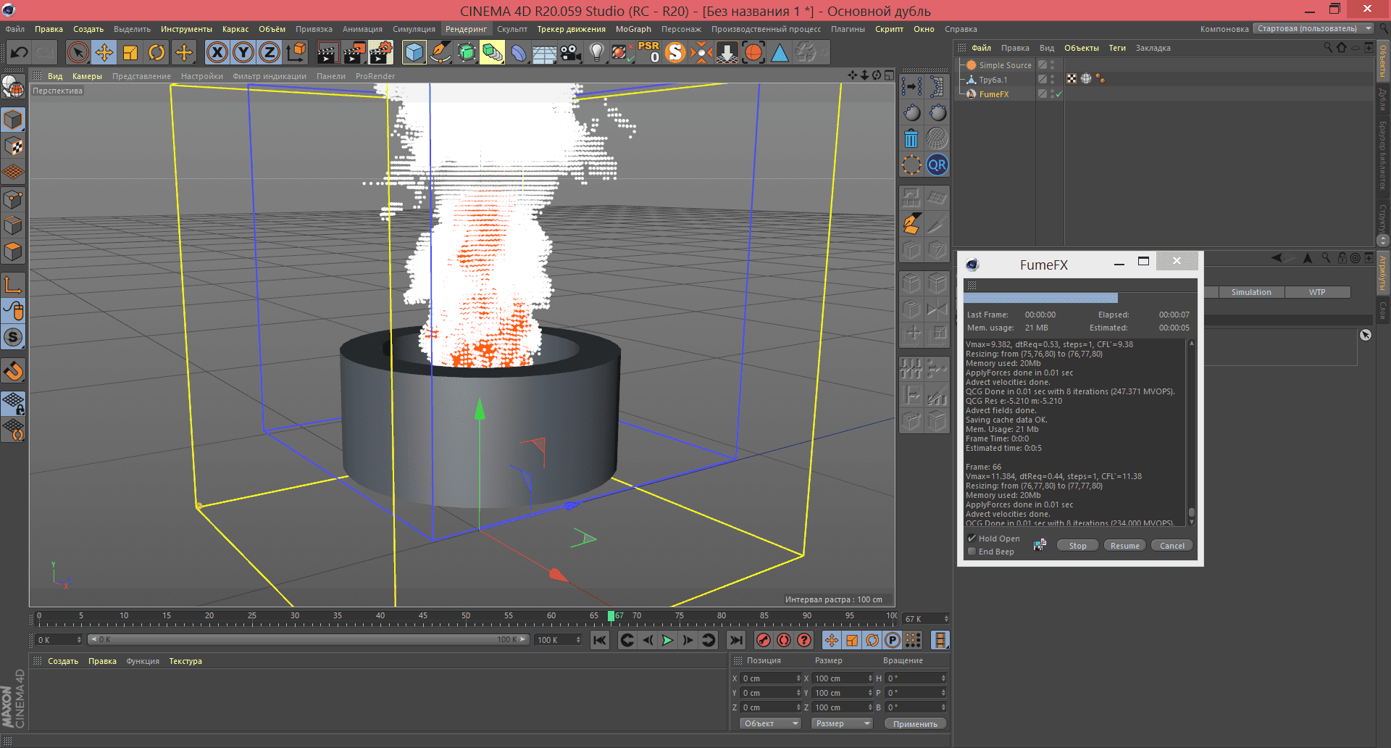Jump to the animation start

click(599, 640)
